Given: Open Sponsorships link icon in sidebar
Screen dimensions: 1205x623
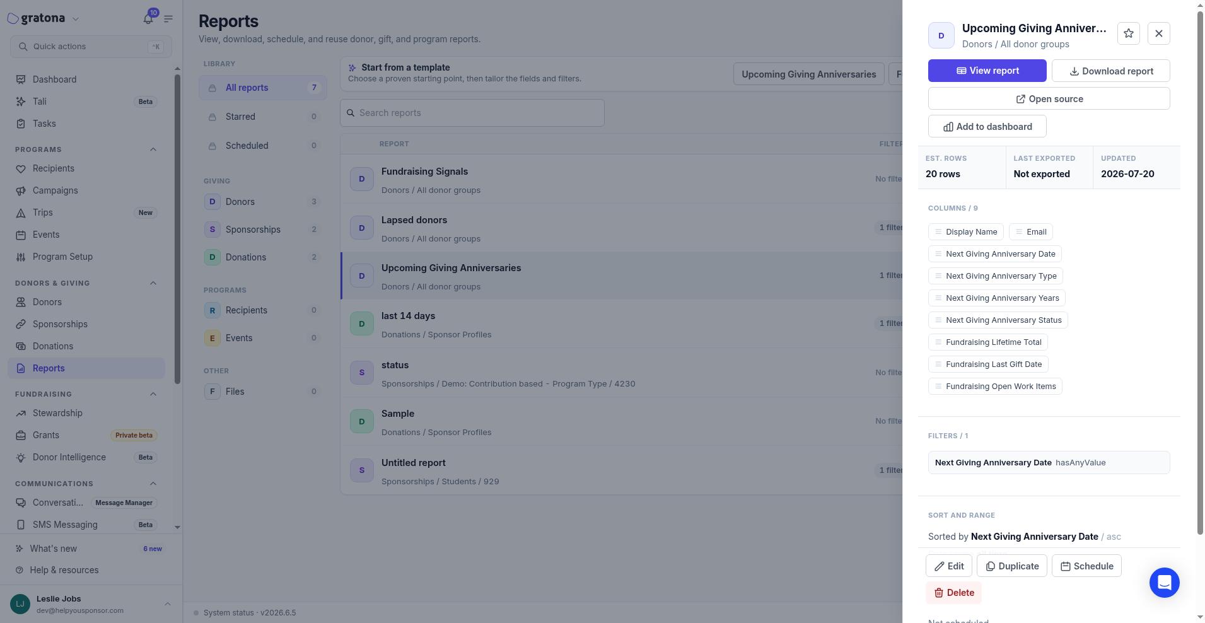Looking at the screenshot, I should click(x=21, y=324).
